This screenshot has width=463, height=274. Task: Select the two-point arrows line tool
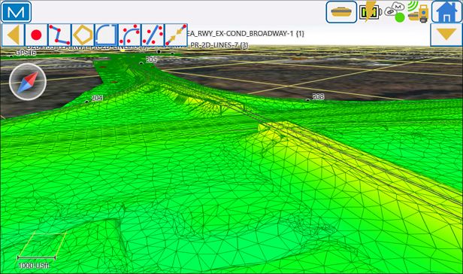(176, 35)
